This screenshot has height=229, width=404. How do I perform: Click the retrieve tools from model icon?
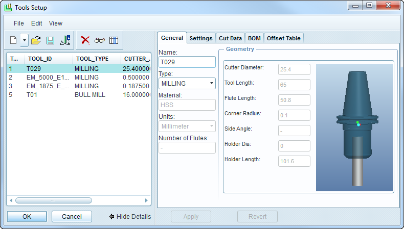(65, 40)
